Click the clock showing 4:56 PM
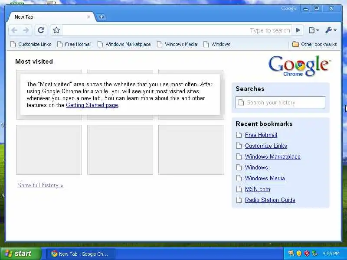347x260 pixels. point(331,253)
